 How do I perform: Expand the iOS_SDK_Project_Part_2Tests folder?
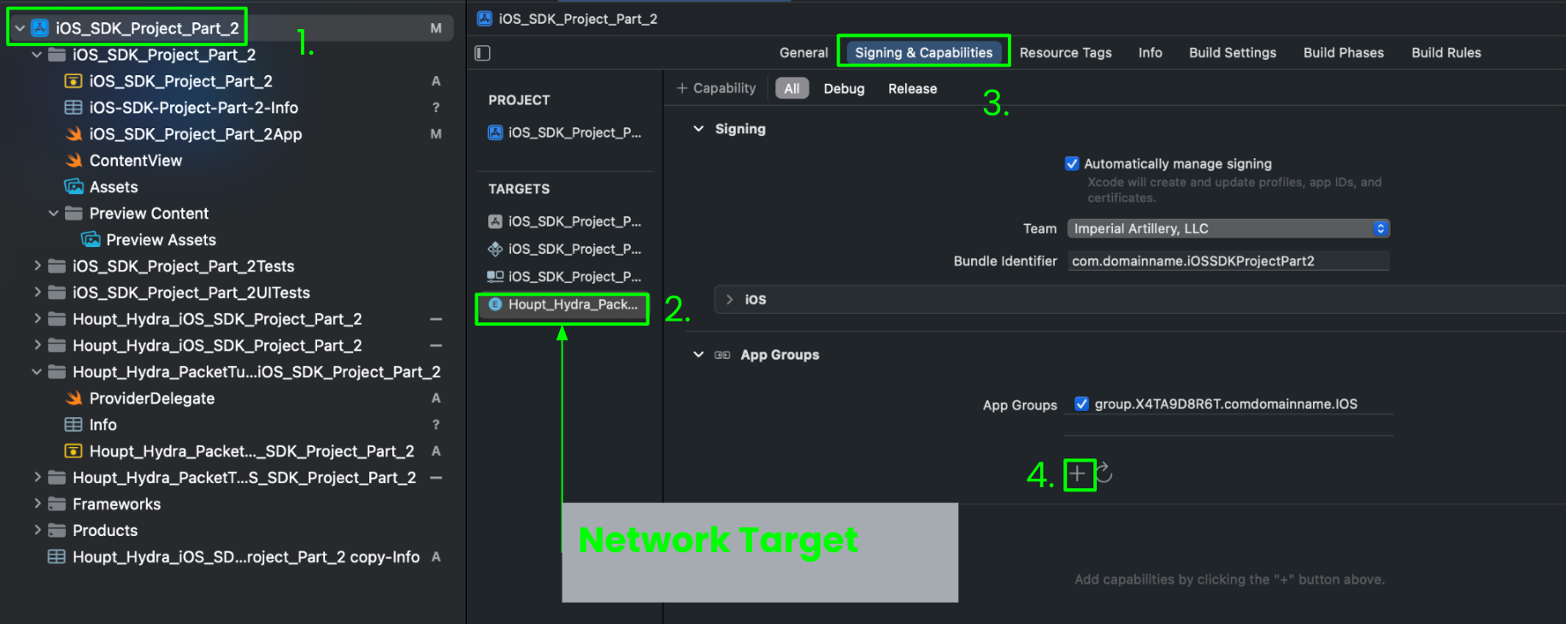pyautogui.click(x=37, y=267)
